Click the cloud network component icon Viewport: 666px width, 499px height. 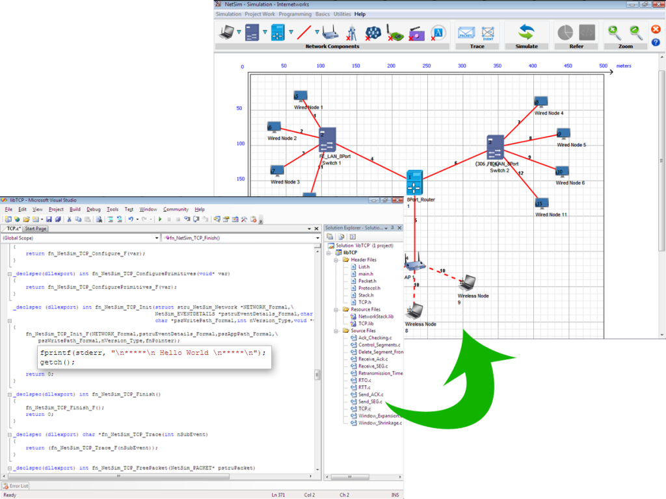[x=373, y=32]
